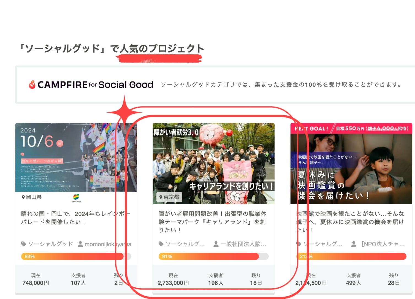Click the user icon beside 一般社団法人脳

[x=216, y=244]
